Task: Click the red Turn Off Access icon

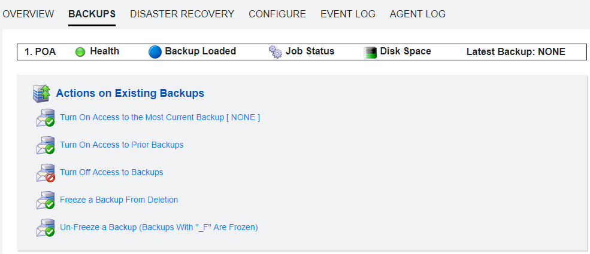Action: (x=46, y=173)
